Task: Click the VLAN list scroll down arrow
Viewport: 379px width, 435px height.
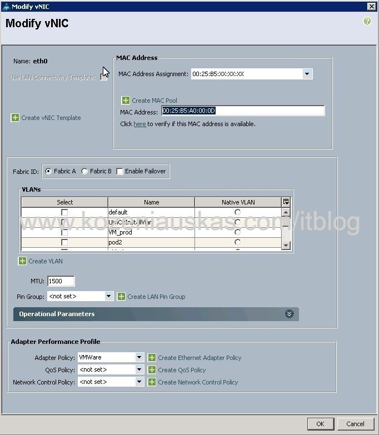Action: 286,245
